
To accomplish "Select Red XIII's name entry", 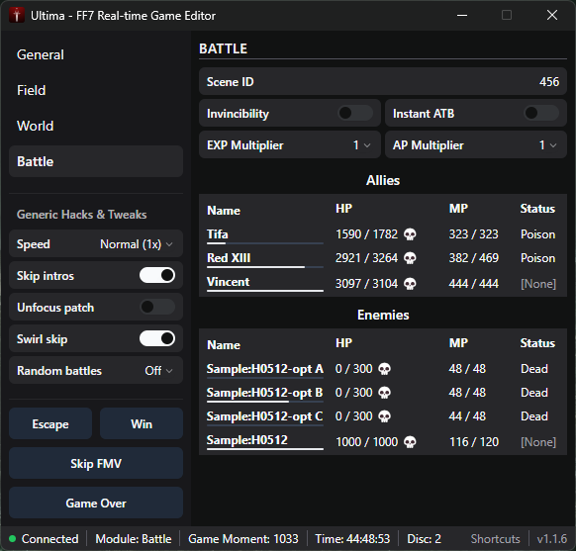I will [x=229, y=258].
